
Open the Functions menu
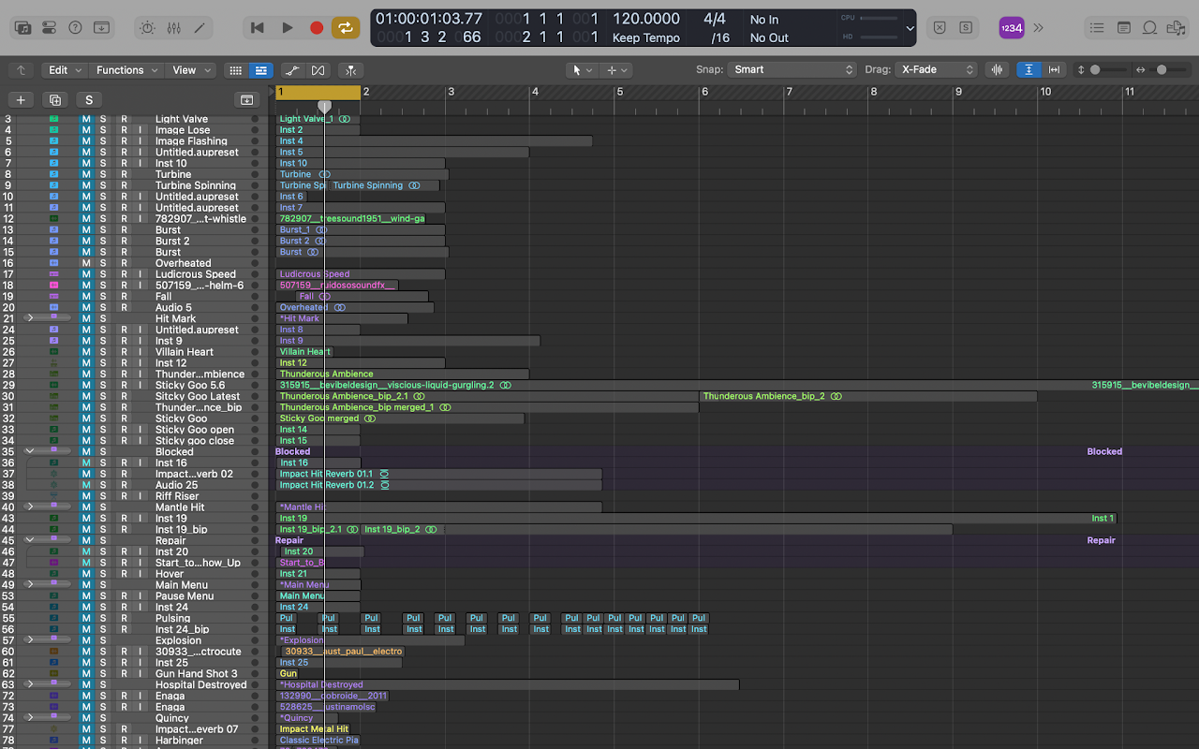126,70
